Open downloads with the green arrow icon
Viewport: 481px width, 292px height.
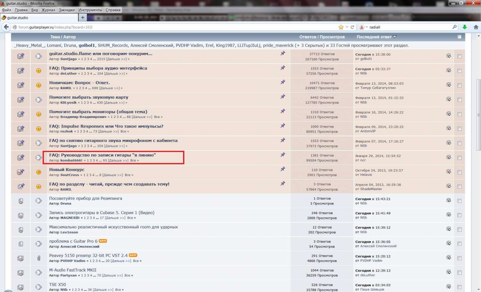coord(464,27)
